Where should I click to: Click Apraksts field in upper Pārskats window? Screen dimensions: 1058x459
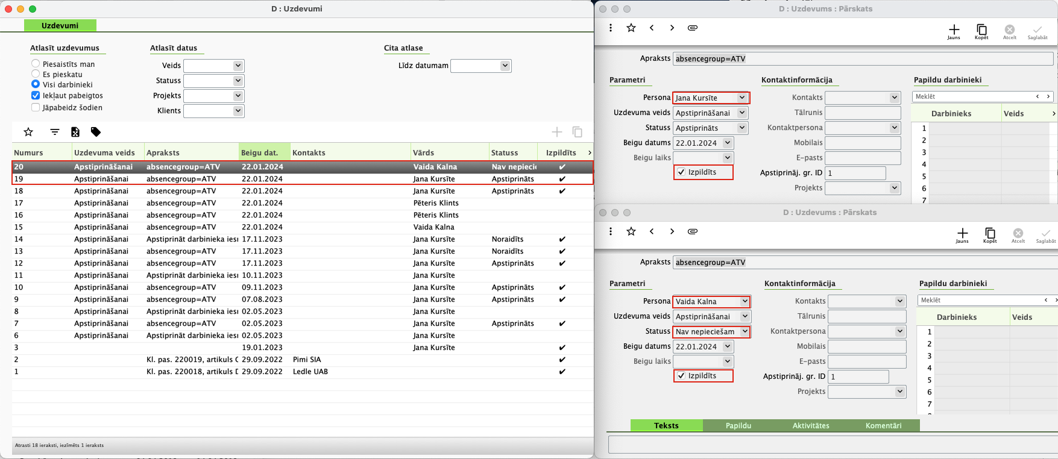coord(863,58)
